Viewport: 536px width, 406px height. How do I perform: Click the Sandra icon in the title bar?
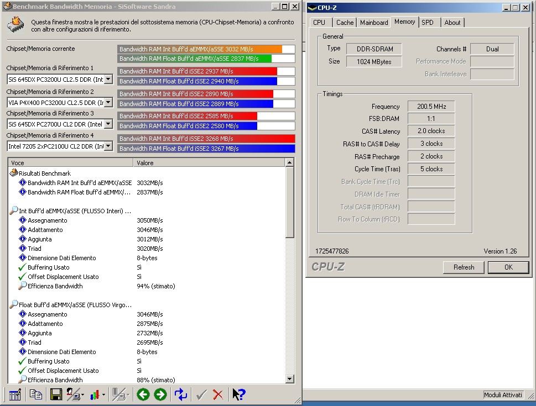(7, 7)
